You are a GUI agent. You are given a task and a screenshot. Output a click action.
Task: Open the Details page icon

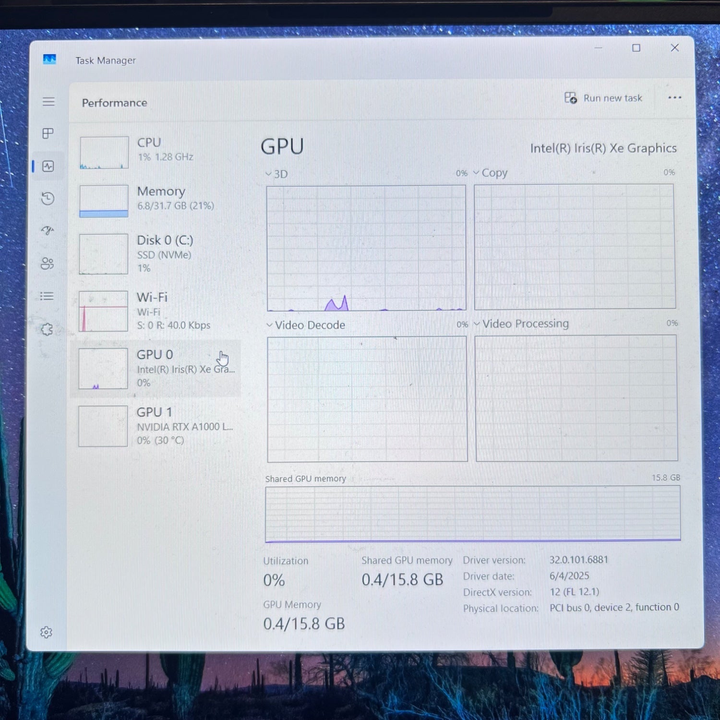[47, 296]
